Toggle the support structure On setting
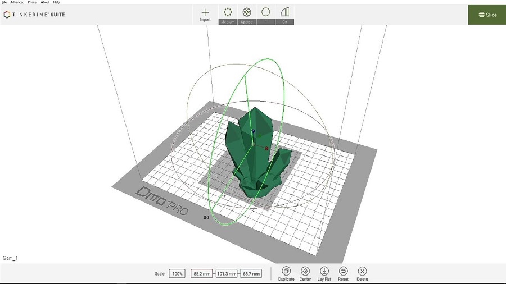The image size is (506, 284). pos(284,15)
